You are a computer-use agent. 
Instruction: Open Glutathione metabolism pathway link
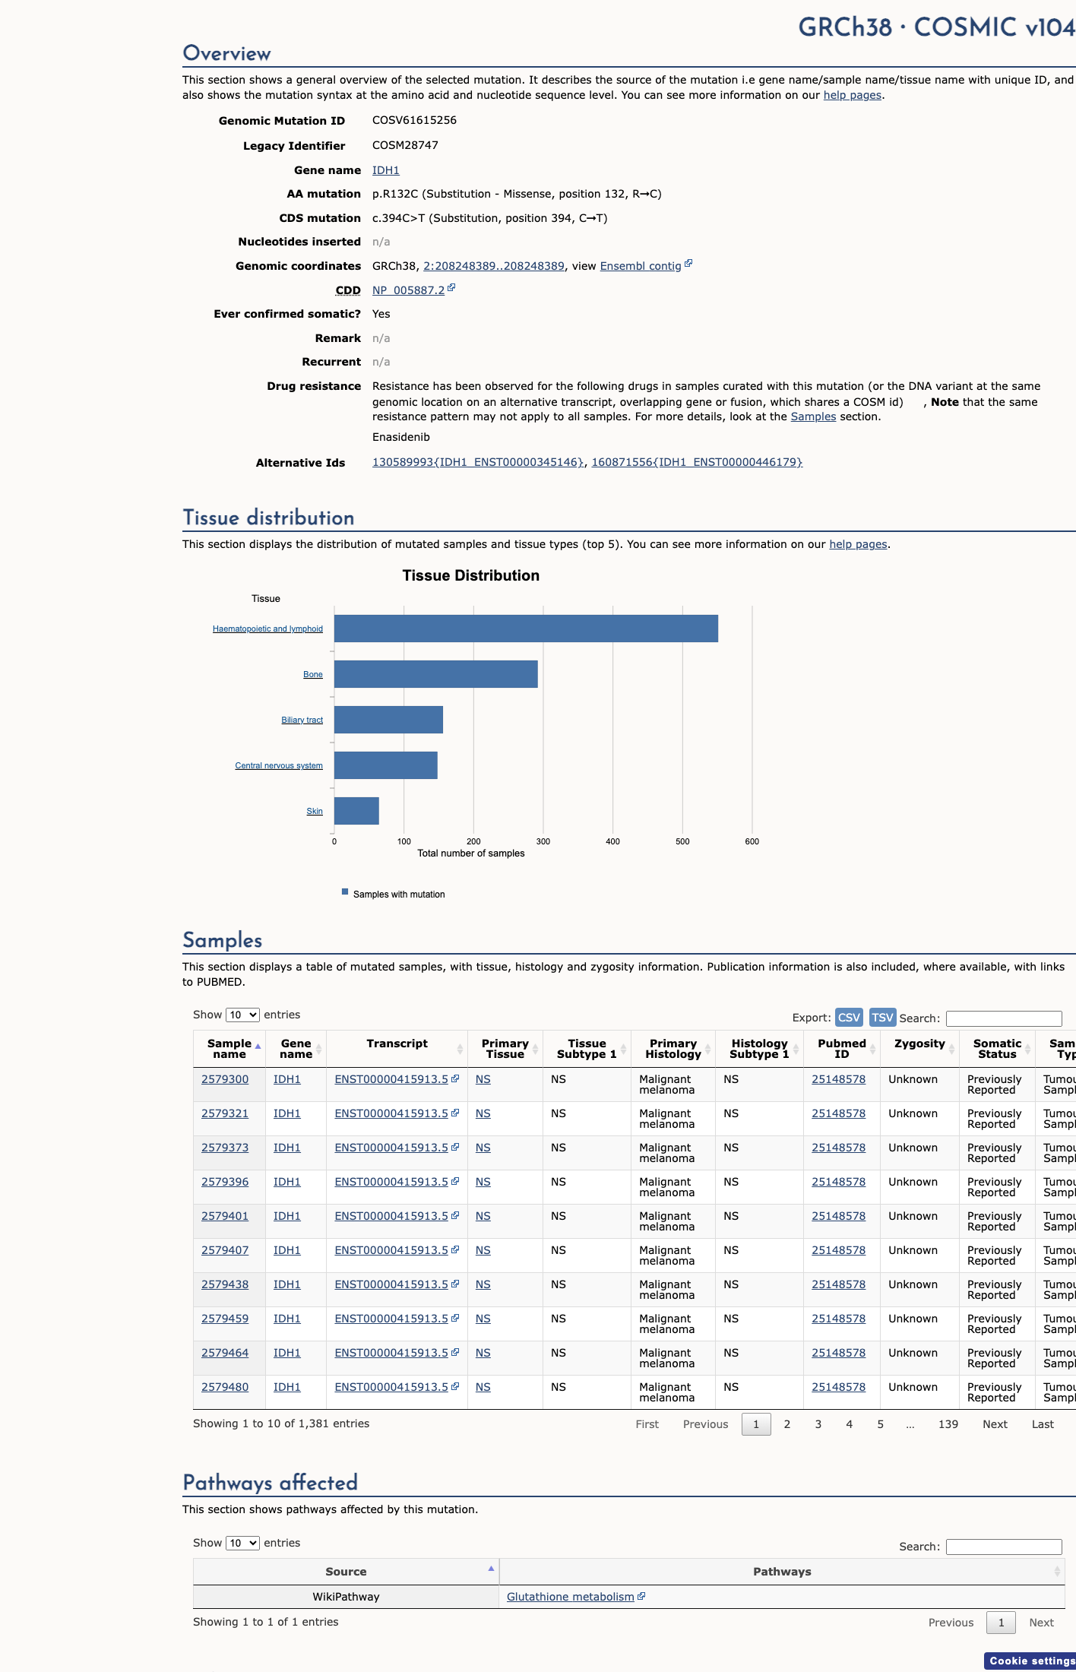pos(570,1597)
